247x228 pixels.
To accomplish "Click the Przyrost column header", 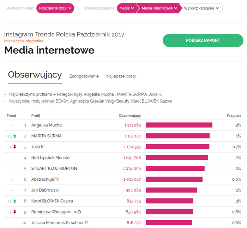I will [x=234, y=116].
